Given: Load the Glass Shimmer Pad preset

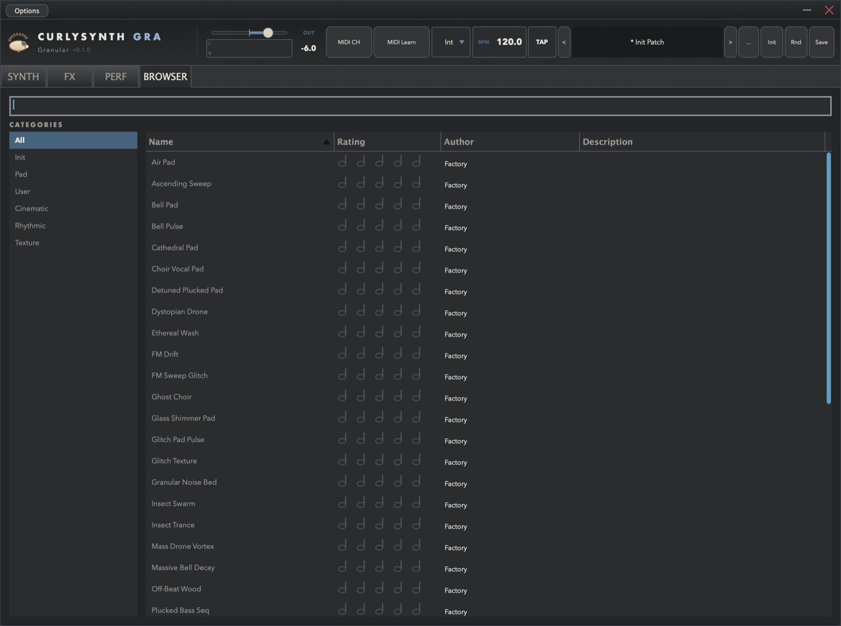Looking at the screenshot, I should click(183, 418).
